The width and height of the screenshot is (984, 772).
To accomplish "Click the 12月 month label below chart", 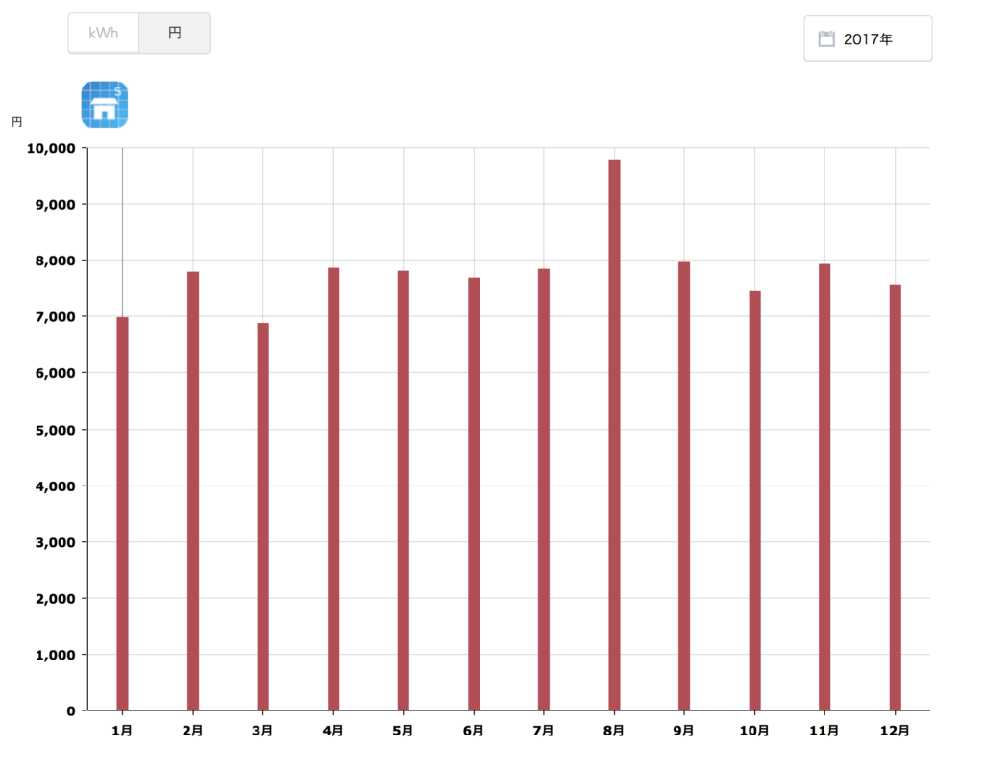I will pyautogui.click(x=895, y=732).
